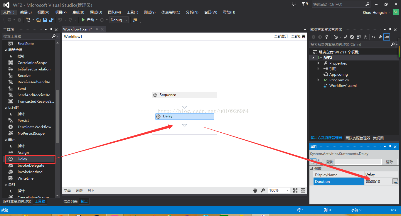The image size is (401, 216).
Task: Expand the 引用 references node
Action: tap(319, 69)
